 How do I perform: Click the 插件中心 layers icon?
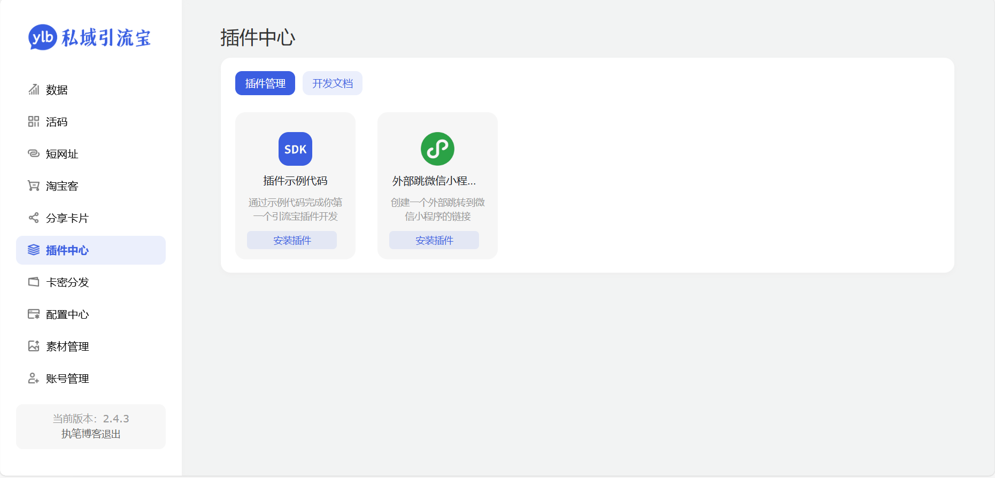[34, 250]
